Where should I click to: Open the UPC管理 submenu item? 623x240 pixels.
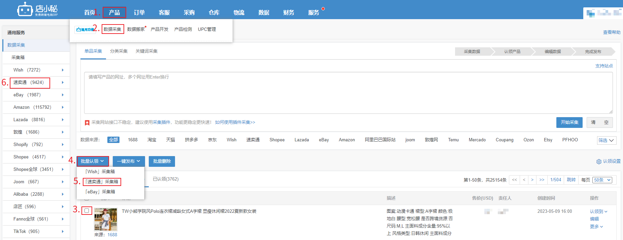(207, 29)
